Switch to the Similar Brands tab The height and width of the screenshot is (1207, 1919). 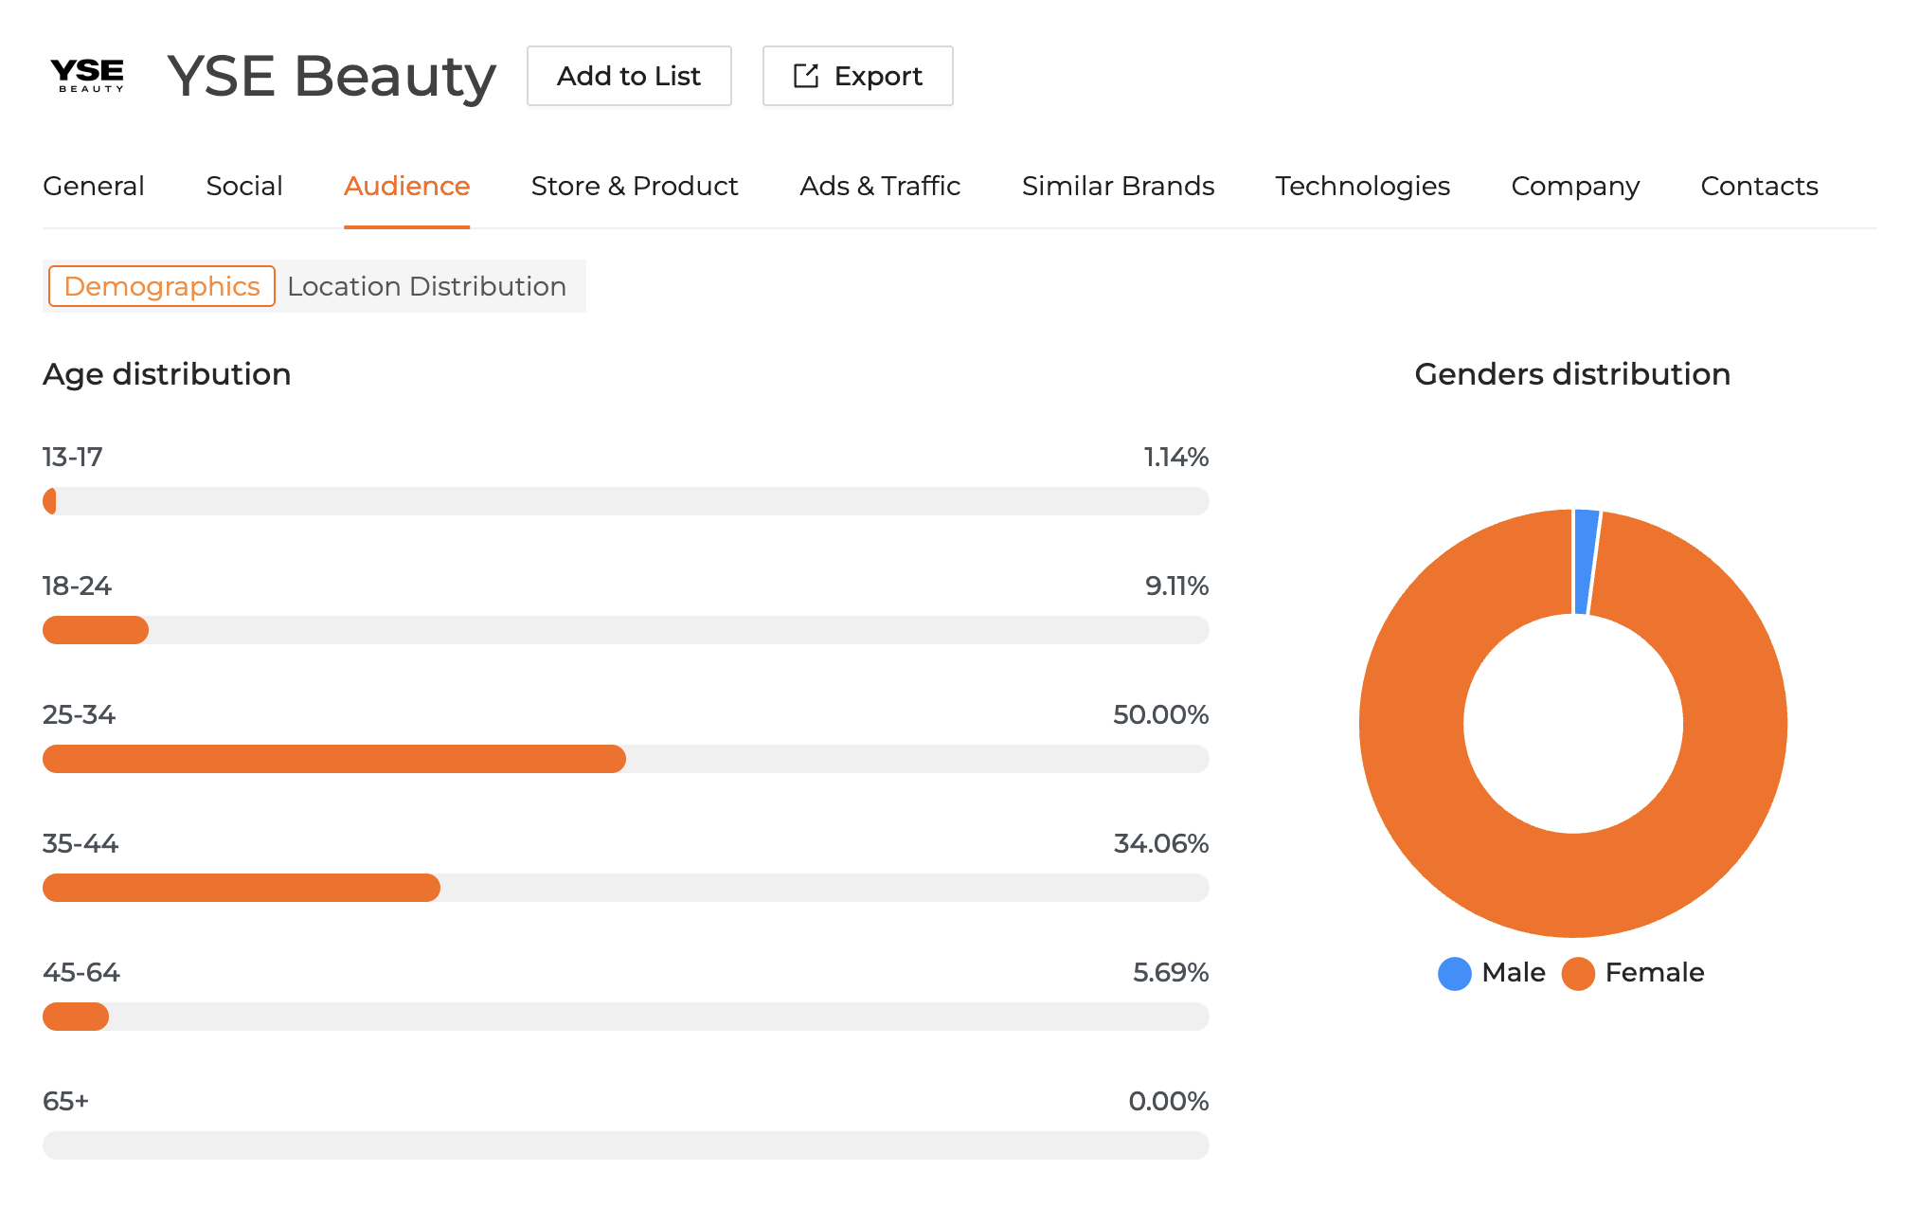click(x=1118, y=186)
